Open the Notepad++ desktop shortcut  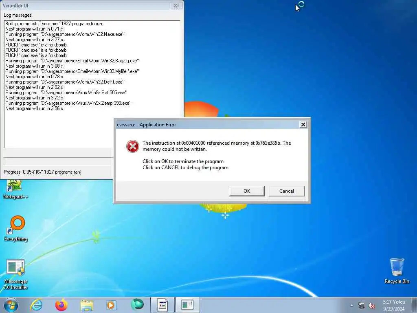point(15,189)
